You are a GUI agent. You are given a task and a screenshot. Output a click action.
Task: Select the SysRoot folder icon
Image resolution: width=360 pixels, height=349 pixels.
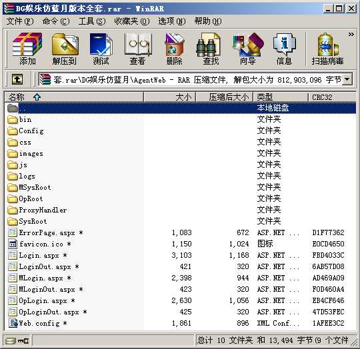coord(13,221)
